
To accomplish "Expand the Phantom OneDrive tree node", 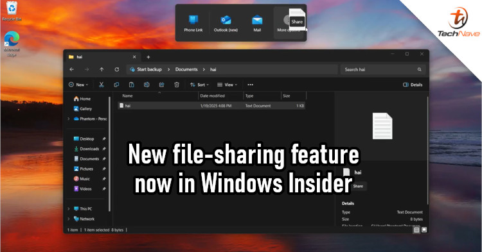I will point(69,119).
